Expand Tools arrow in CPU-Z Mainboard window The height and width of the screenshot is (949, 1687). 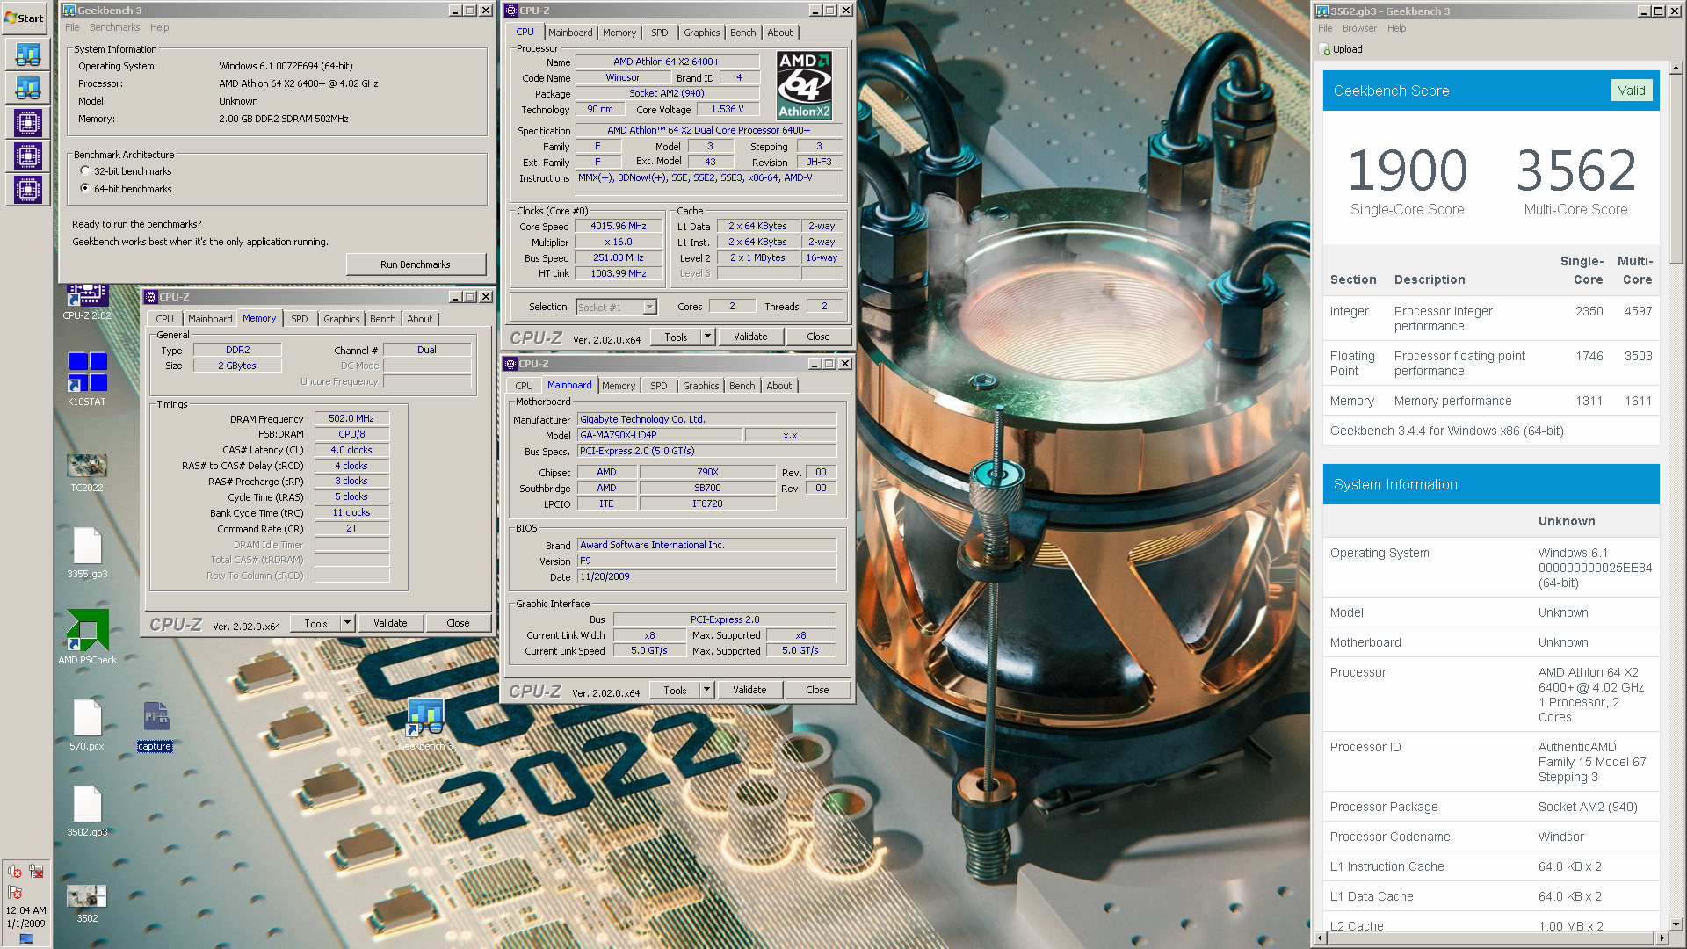pos(706,690)
